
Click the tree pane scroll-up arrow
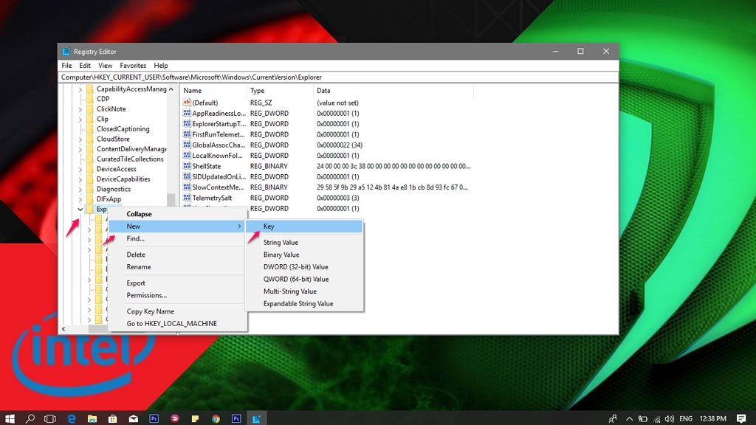pos(171,89)
